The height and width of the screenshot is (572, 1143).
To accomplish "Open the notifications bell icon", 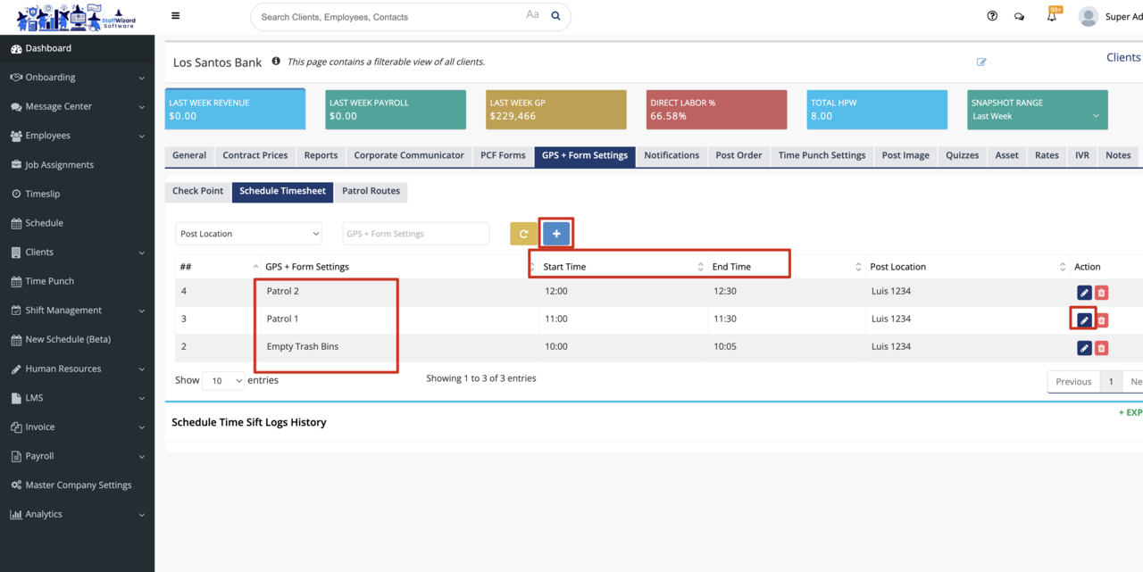I will tap(1051, 16).
